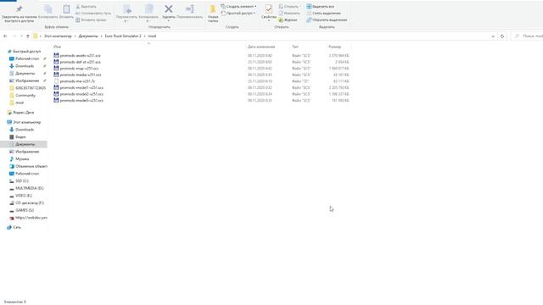Sort by the Имя column header
The width and height of the screenshot is (543, 305).
pos(57,47)
